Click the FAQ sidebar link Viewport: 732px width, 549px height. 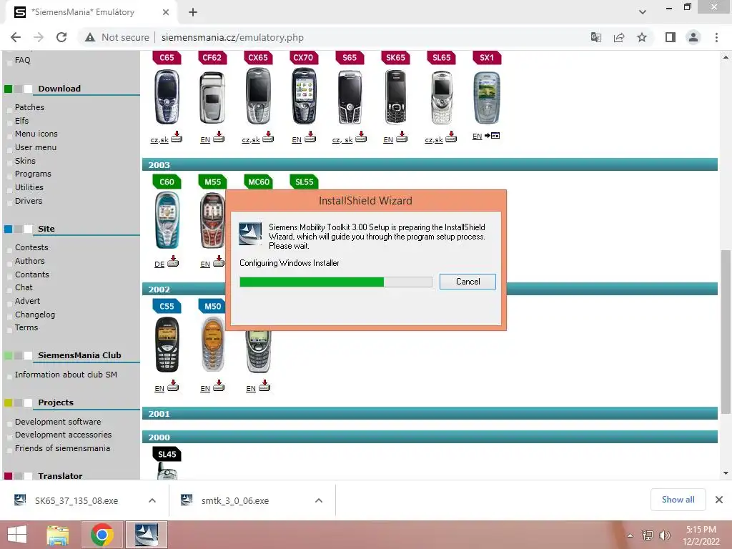coord(22,60)
